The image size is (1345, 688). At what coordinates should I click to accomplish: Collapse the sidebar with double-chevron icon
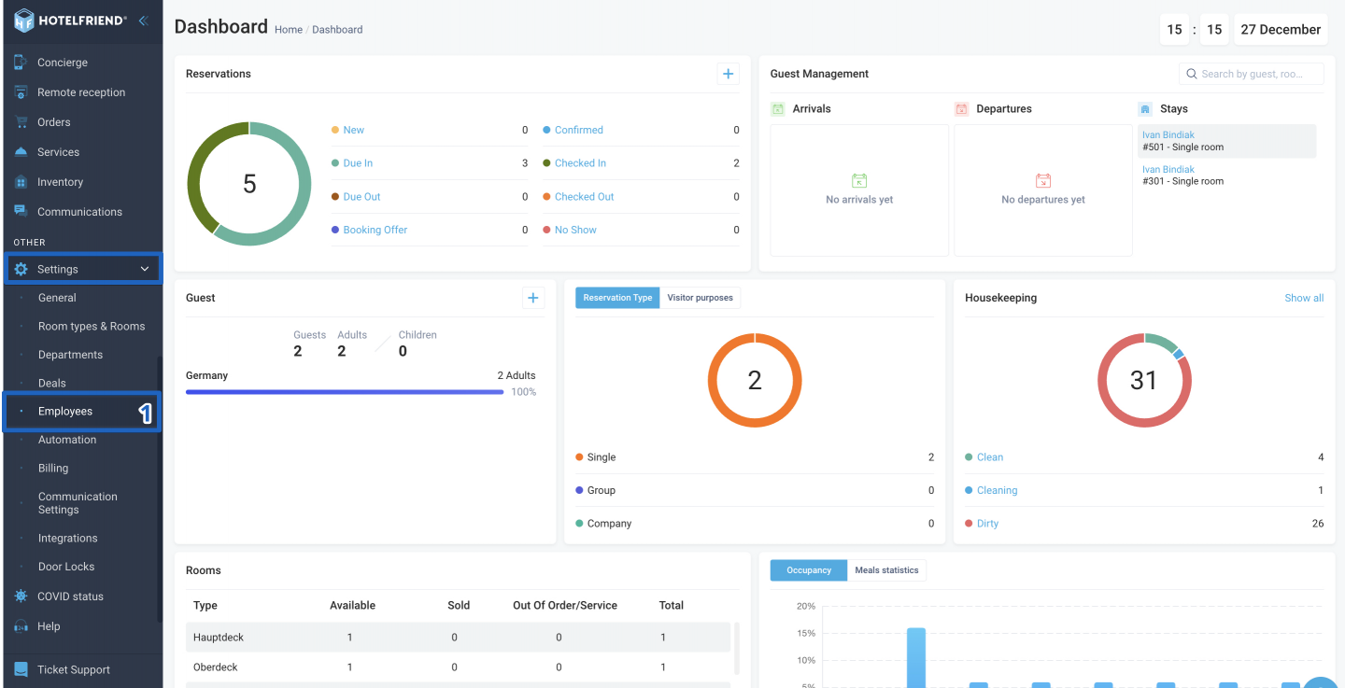coord(143,20)
